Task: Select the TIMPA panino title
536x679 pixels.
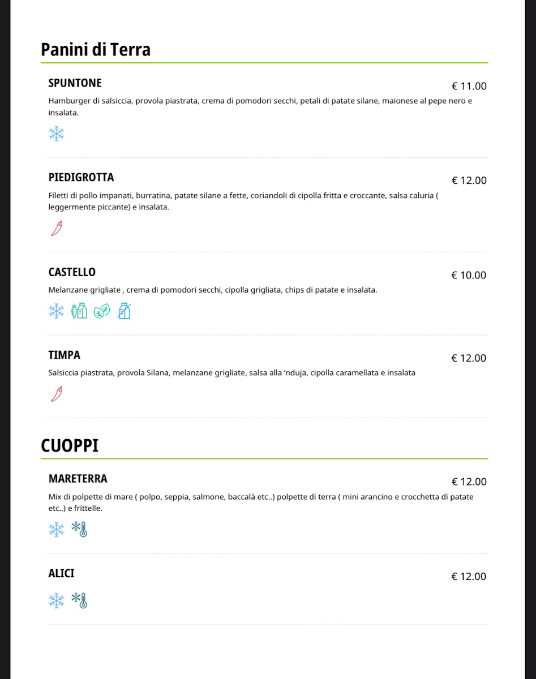Action: point(65,355)
